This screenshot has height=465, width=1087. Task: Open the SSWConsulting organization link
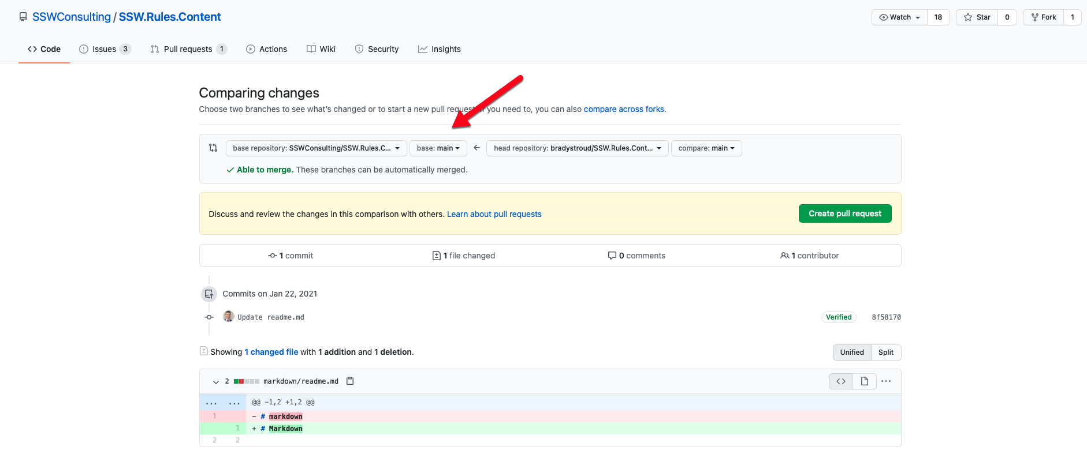(x=72, y=17)
